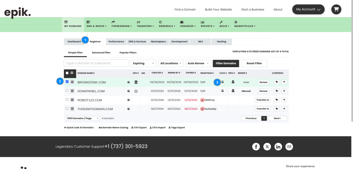Open row menu icon for BRONKDONK.COM
Screen dimensions: 353x169
(72, 82)
